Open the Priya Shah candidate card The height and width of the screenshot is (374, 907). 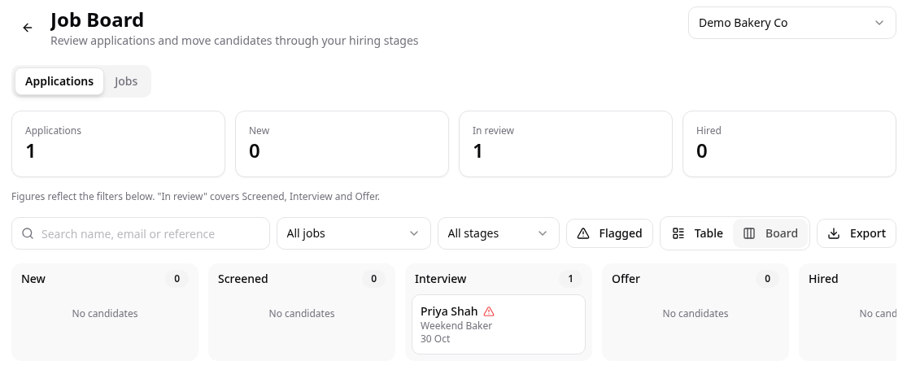[x=498, y=324]
